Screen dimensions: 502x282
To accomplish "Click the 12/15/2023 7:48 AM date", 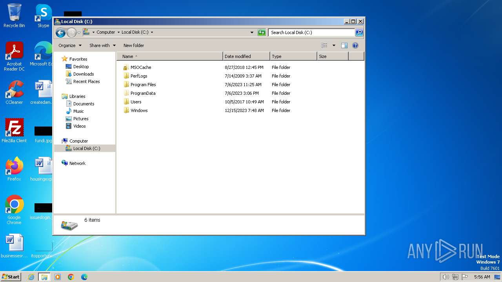I will pyautogui.click(x=244, y=110).
